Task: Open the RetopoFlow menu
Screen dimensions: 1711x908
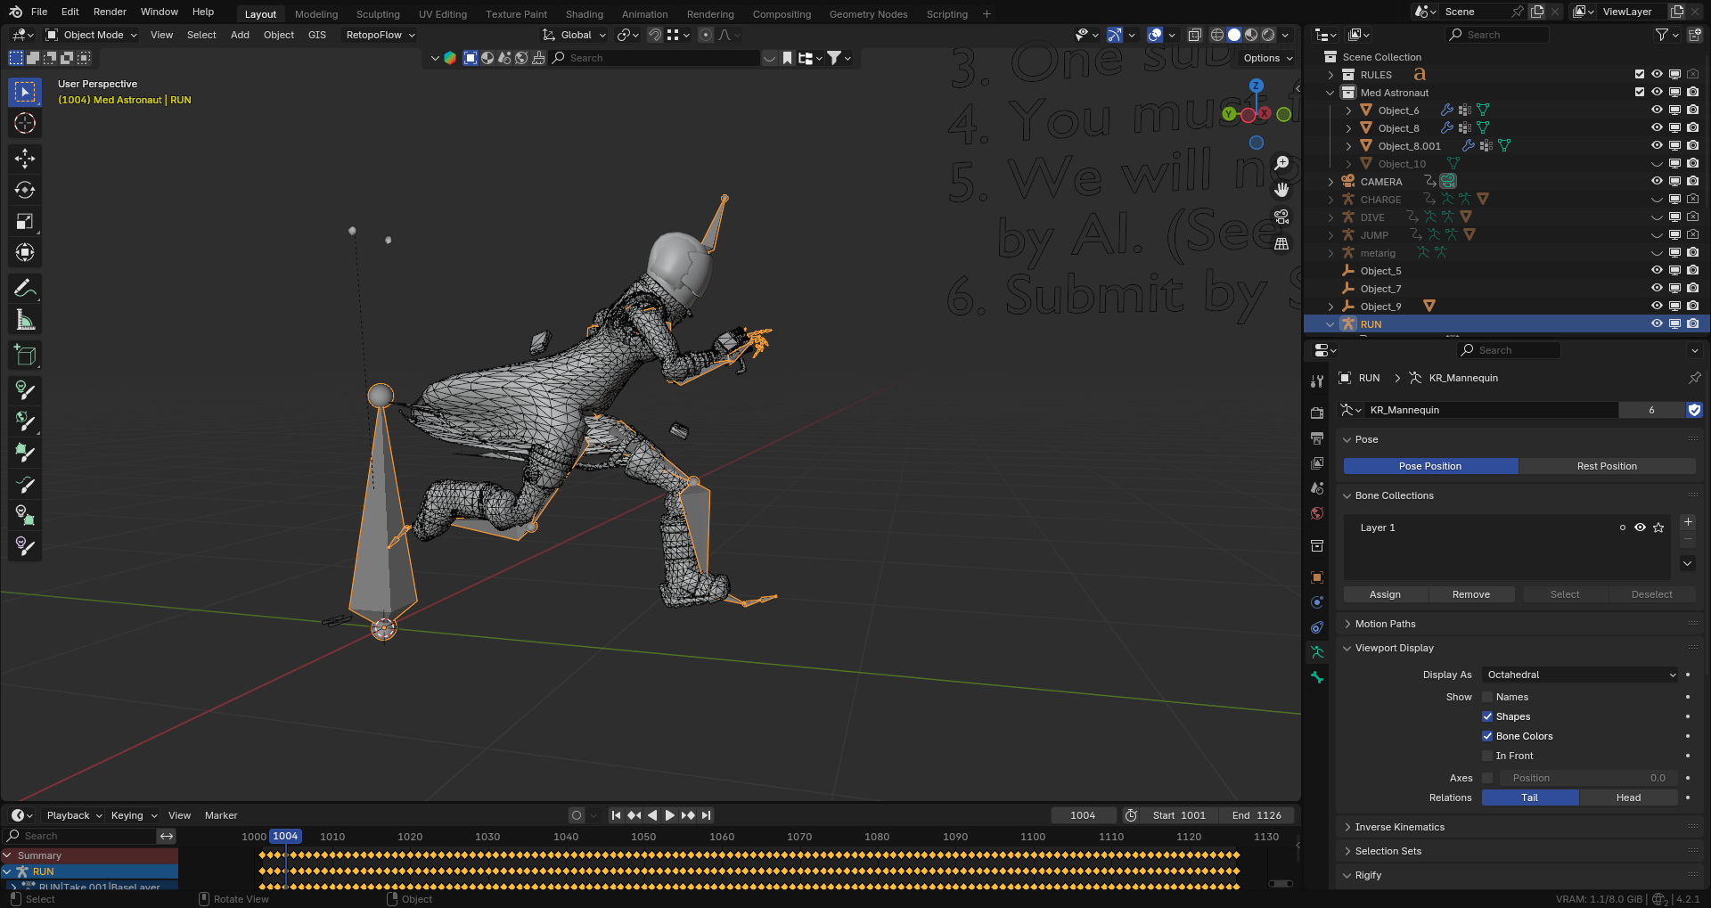Action: pos(381,35)
